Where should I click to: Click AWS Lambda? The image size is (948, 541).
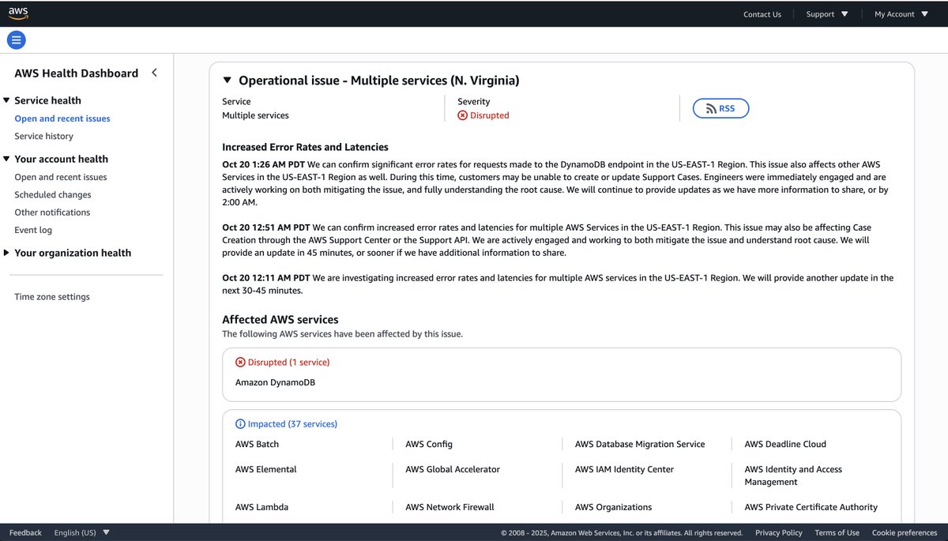261,507
